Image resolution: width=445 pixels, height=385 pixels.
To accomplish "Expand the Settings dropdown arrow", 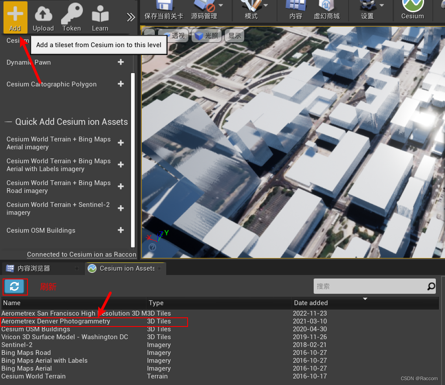I will 382,5.
